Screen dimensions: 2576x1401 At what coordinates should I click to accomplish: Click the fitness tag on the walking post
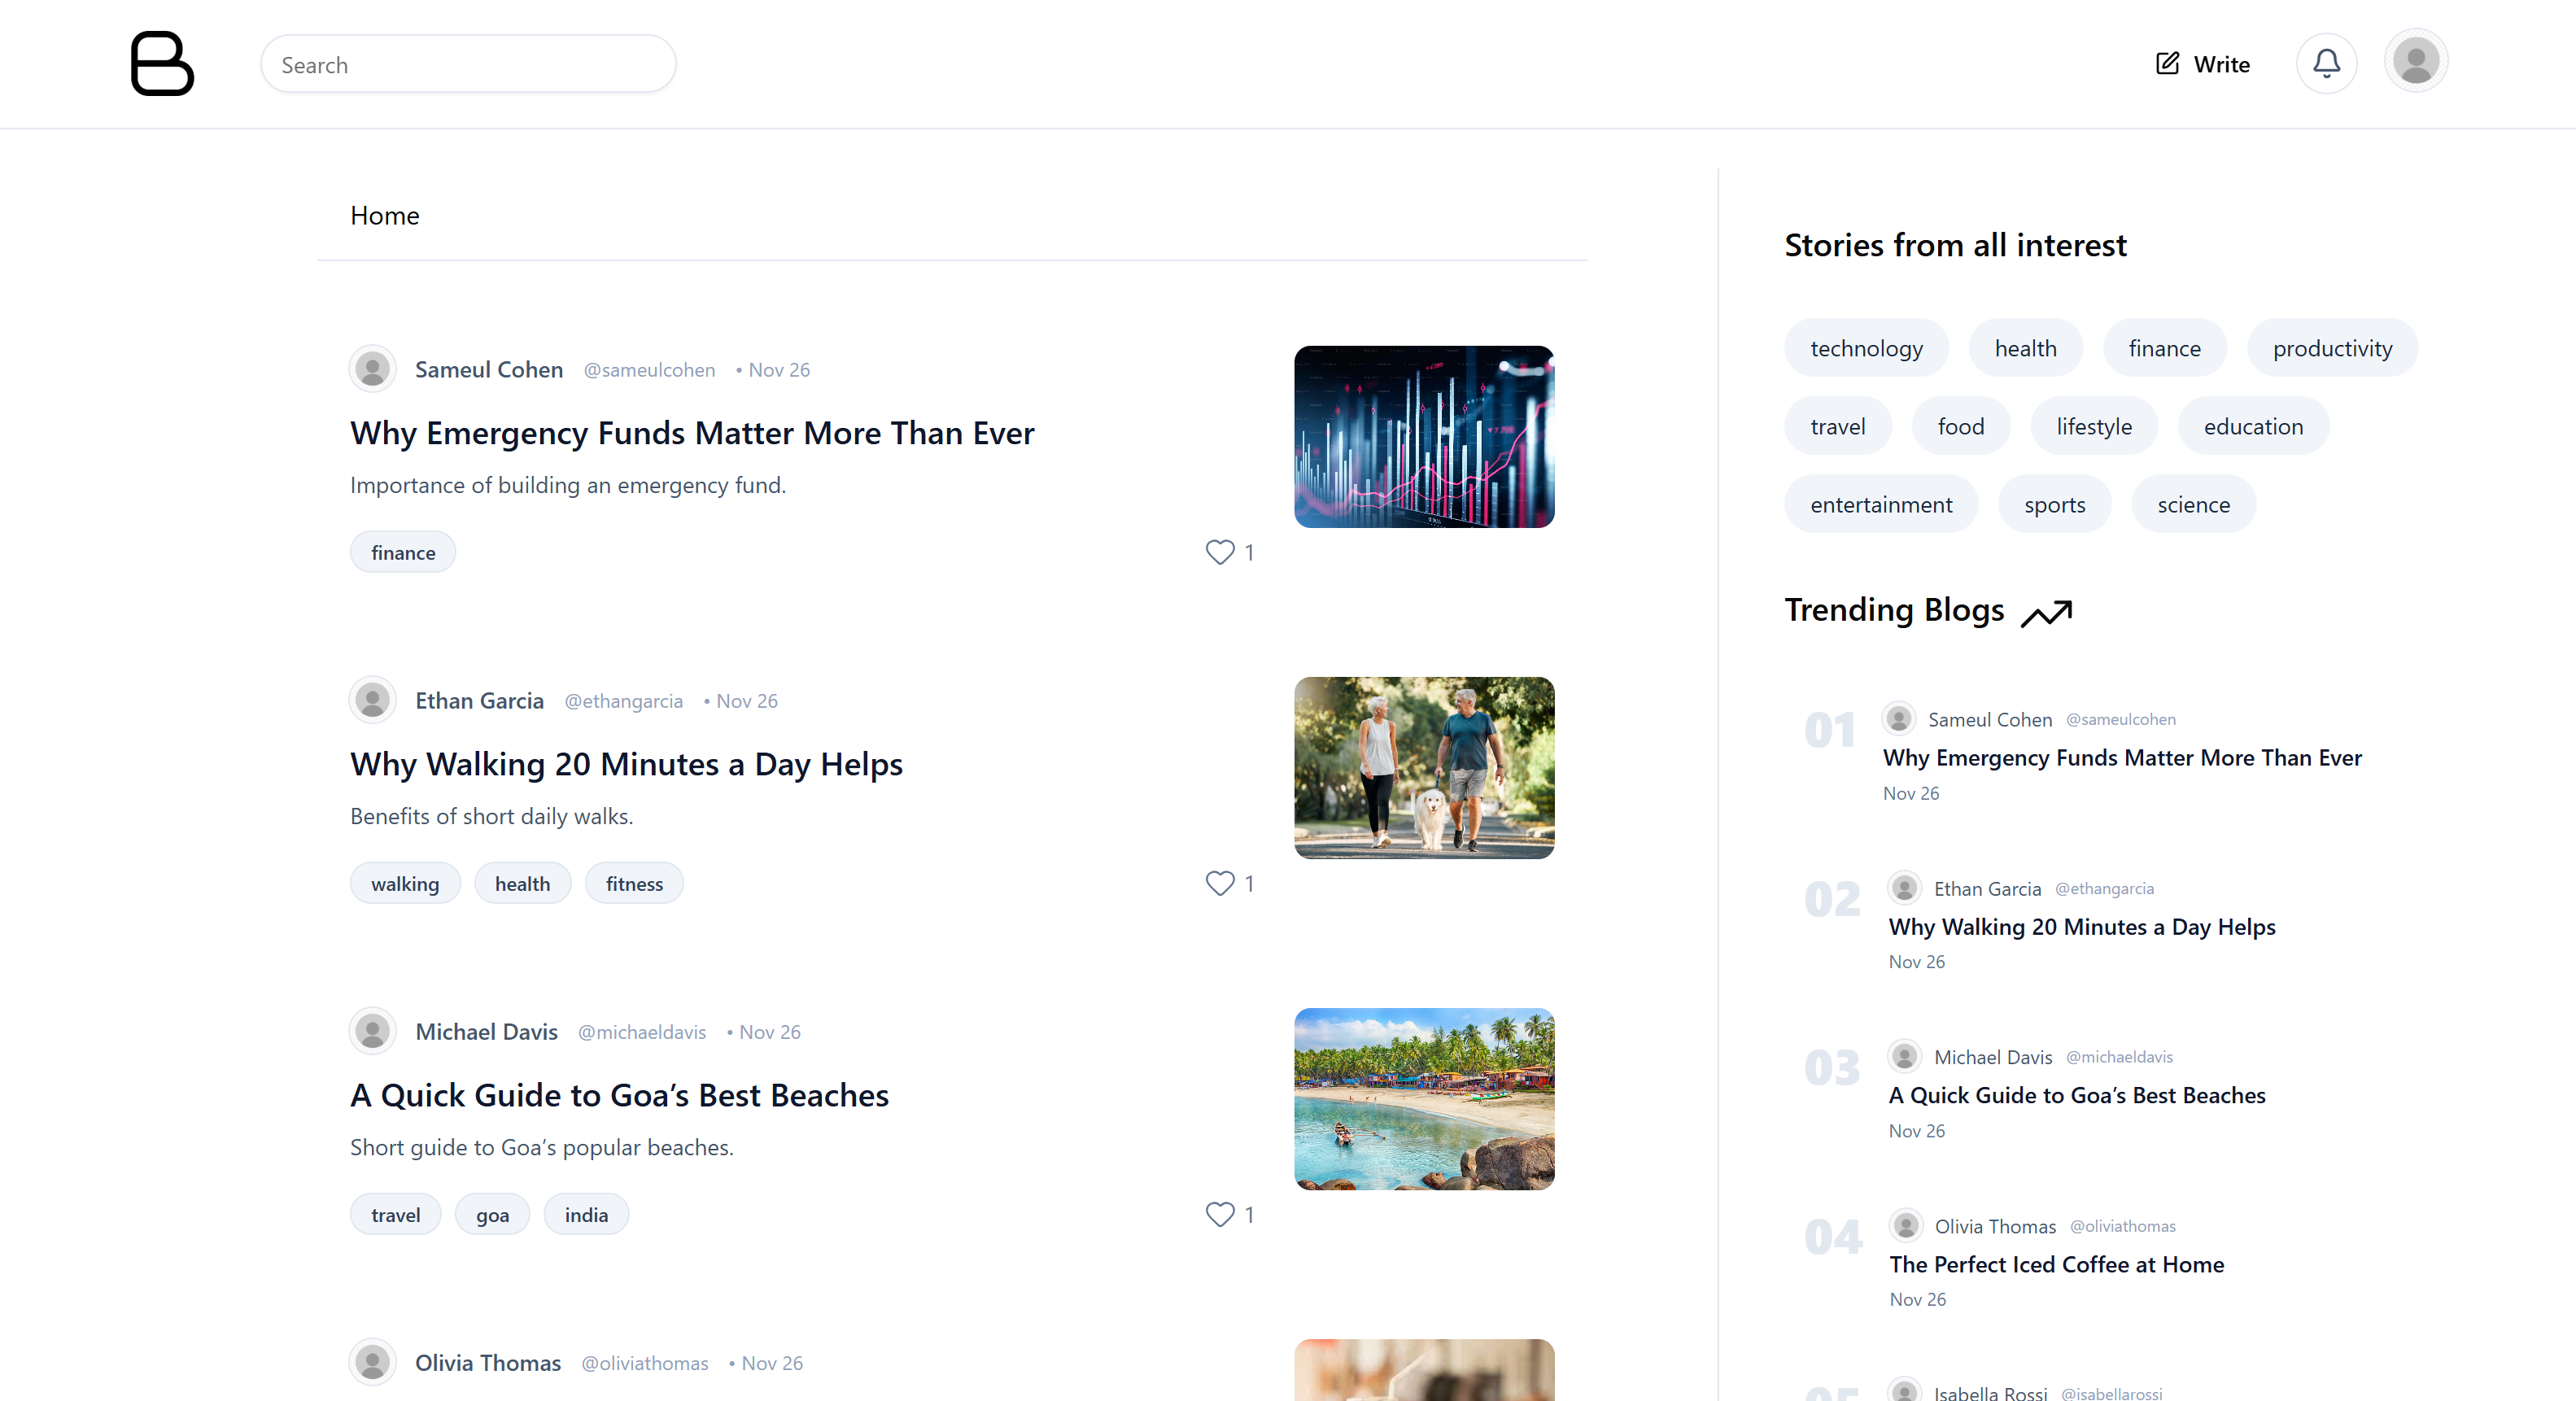click(634, 884)
